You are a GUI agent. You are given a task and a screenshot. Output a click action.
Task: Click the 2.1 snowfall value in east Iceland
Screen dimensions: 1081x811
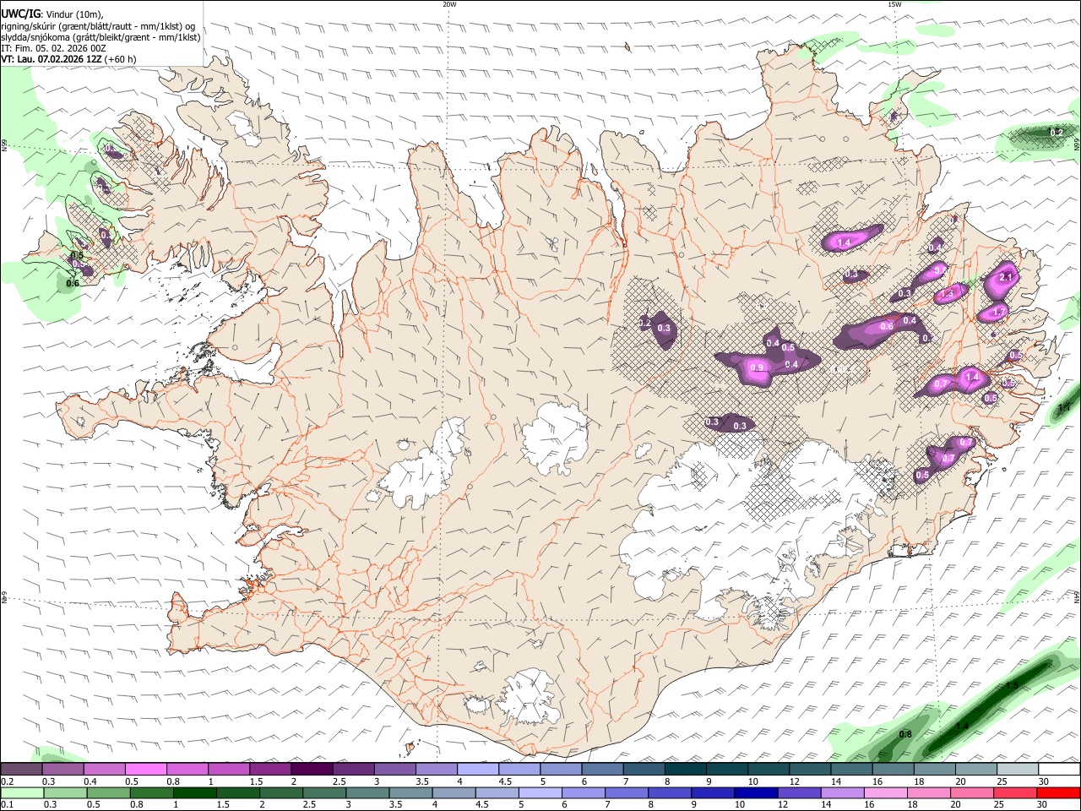coord(1006,276)
